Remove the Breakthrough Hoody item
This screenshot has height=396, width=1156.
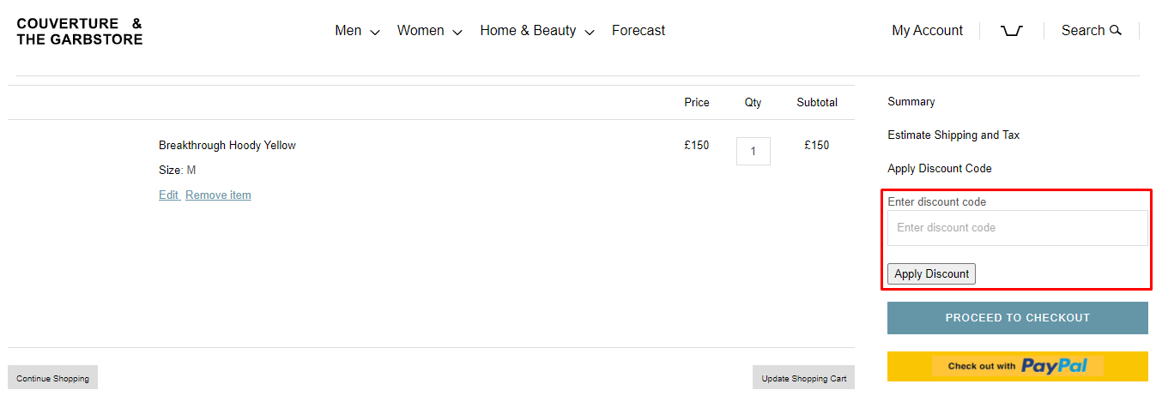tap(218, 195)
